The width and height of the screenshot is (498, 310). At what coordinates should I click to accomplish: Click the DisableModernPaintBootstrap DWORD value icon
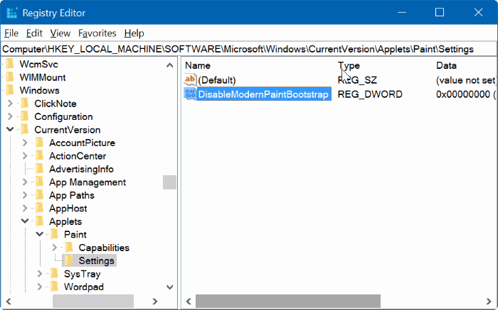[x=190, y=94]
